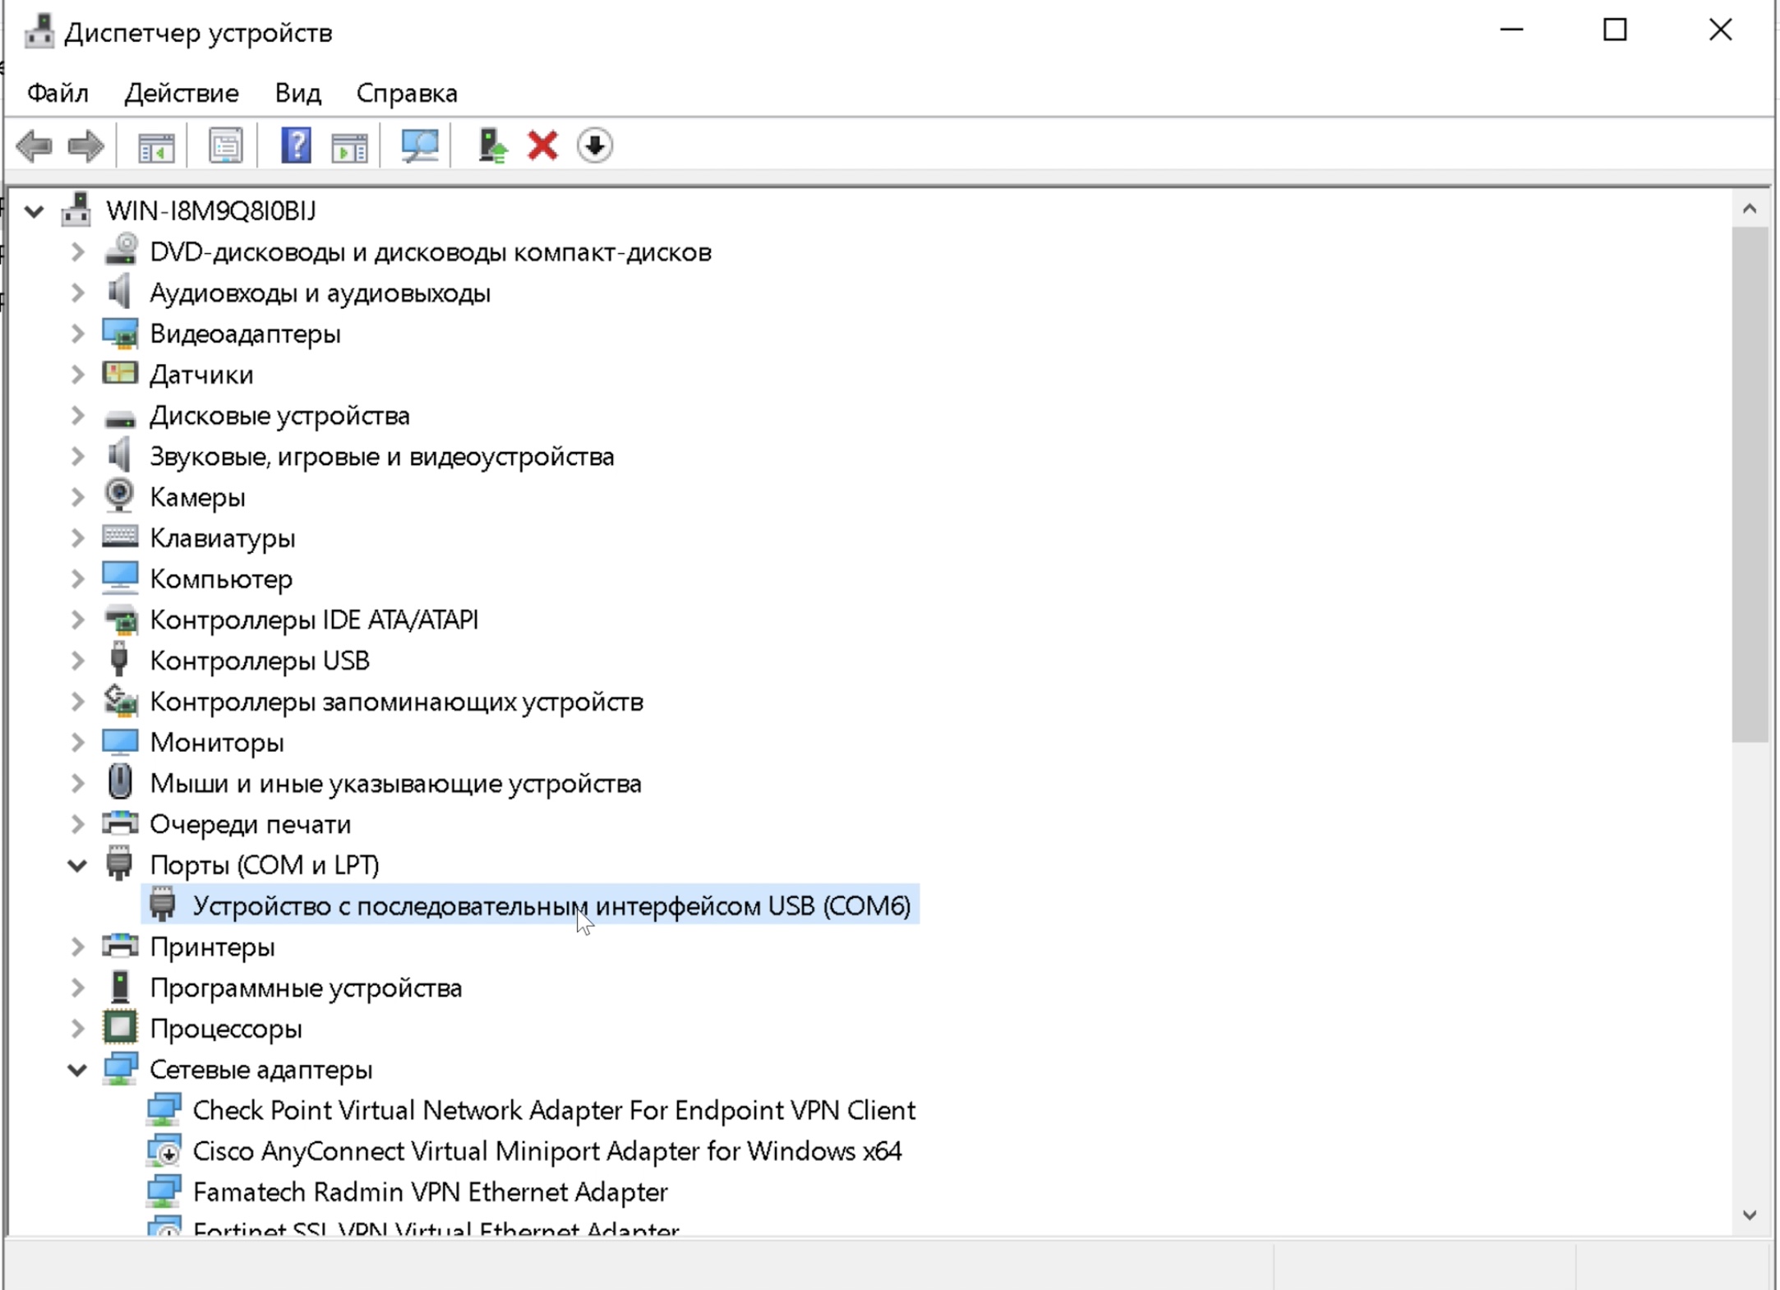Collapse the Сетевые адаптеры category
The width and height of the screenshot is (1780, 1290).
(x=76, y=1069)
